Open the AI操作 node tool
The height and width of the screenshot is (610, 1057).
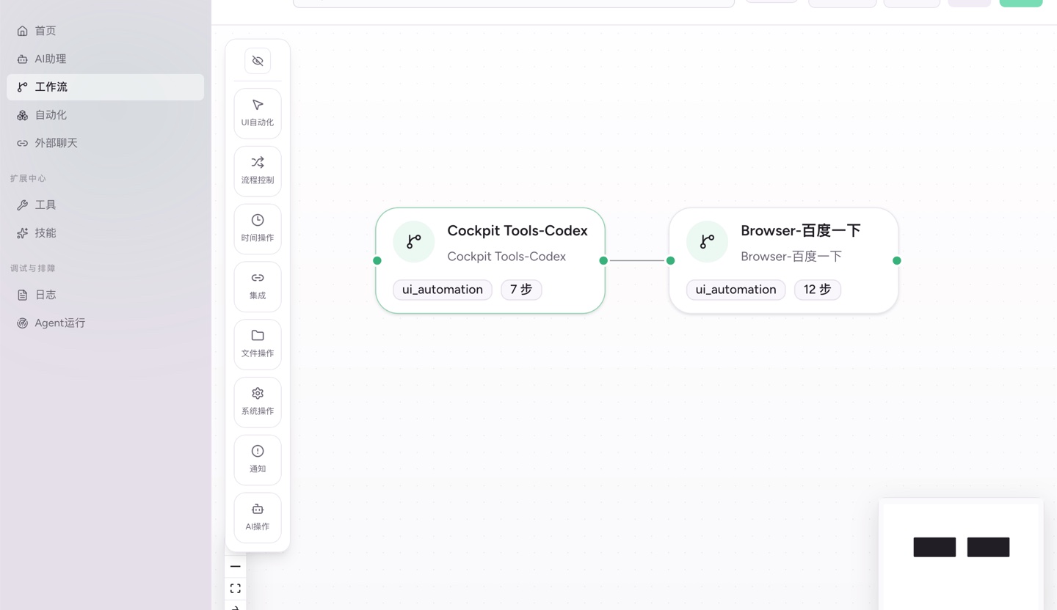257,517
